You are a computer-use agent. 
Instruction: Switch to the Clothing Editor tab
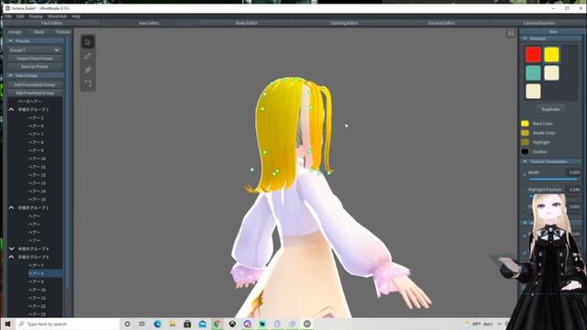point(344,23)
